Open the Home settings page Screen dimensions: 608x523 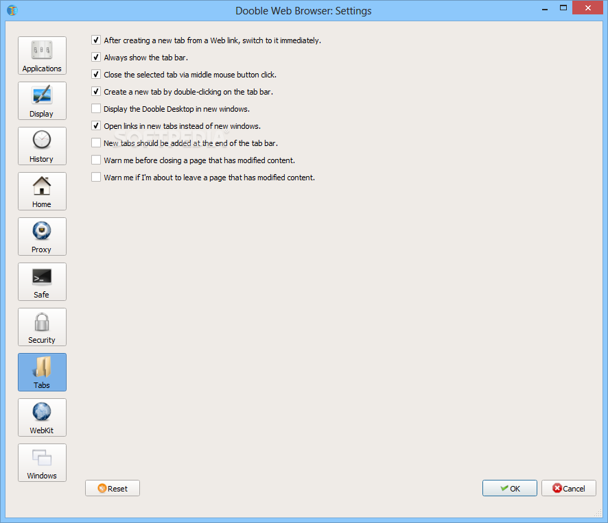pyautogui.click(x=42, y=191)
